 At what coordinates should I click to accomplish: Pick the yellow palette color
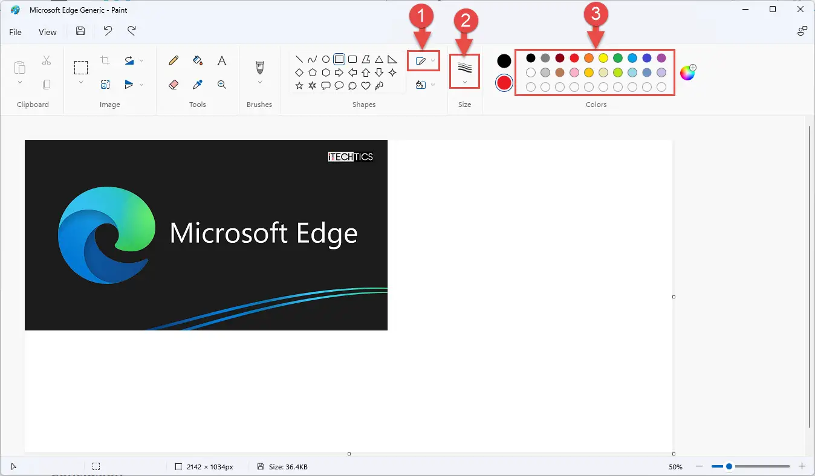tap(603, 58)
